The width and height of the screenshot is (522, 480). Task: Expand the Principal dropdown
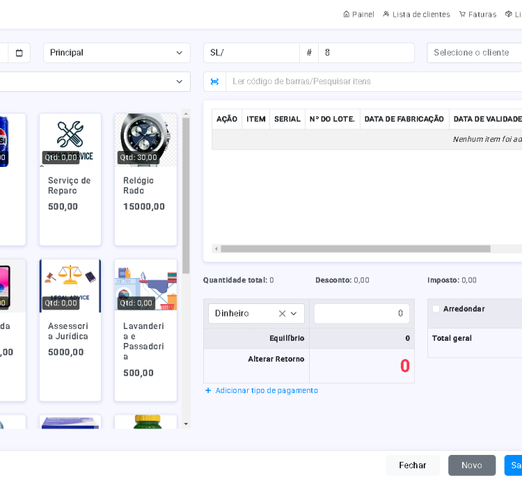pyautogui.click(x=116, y=53)
